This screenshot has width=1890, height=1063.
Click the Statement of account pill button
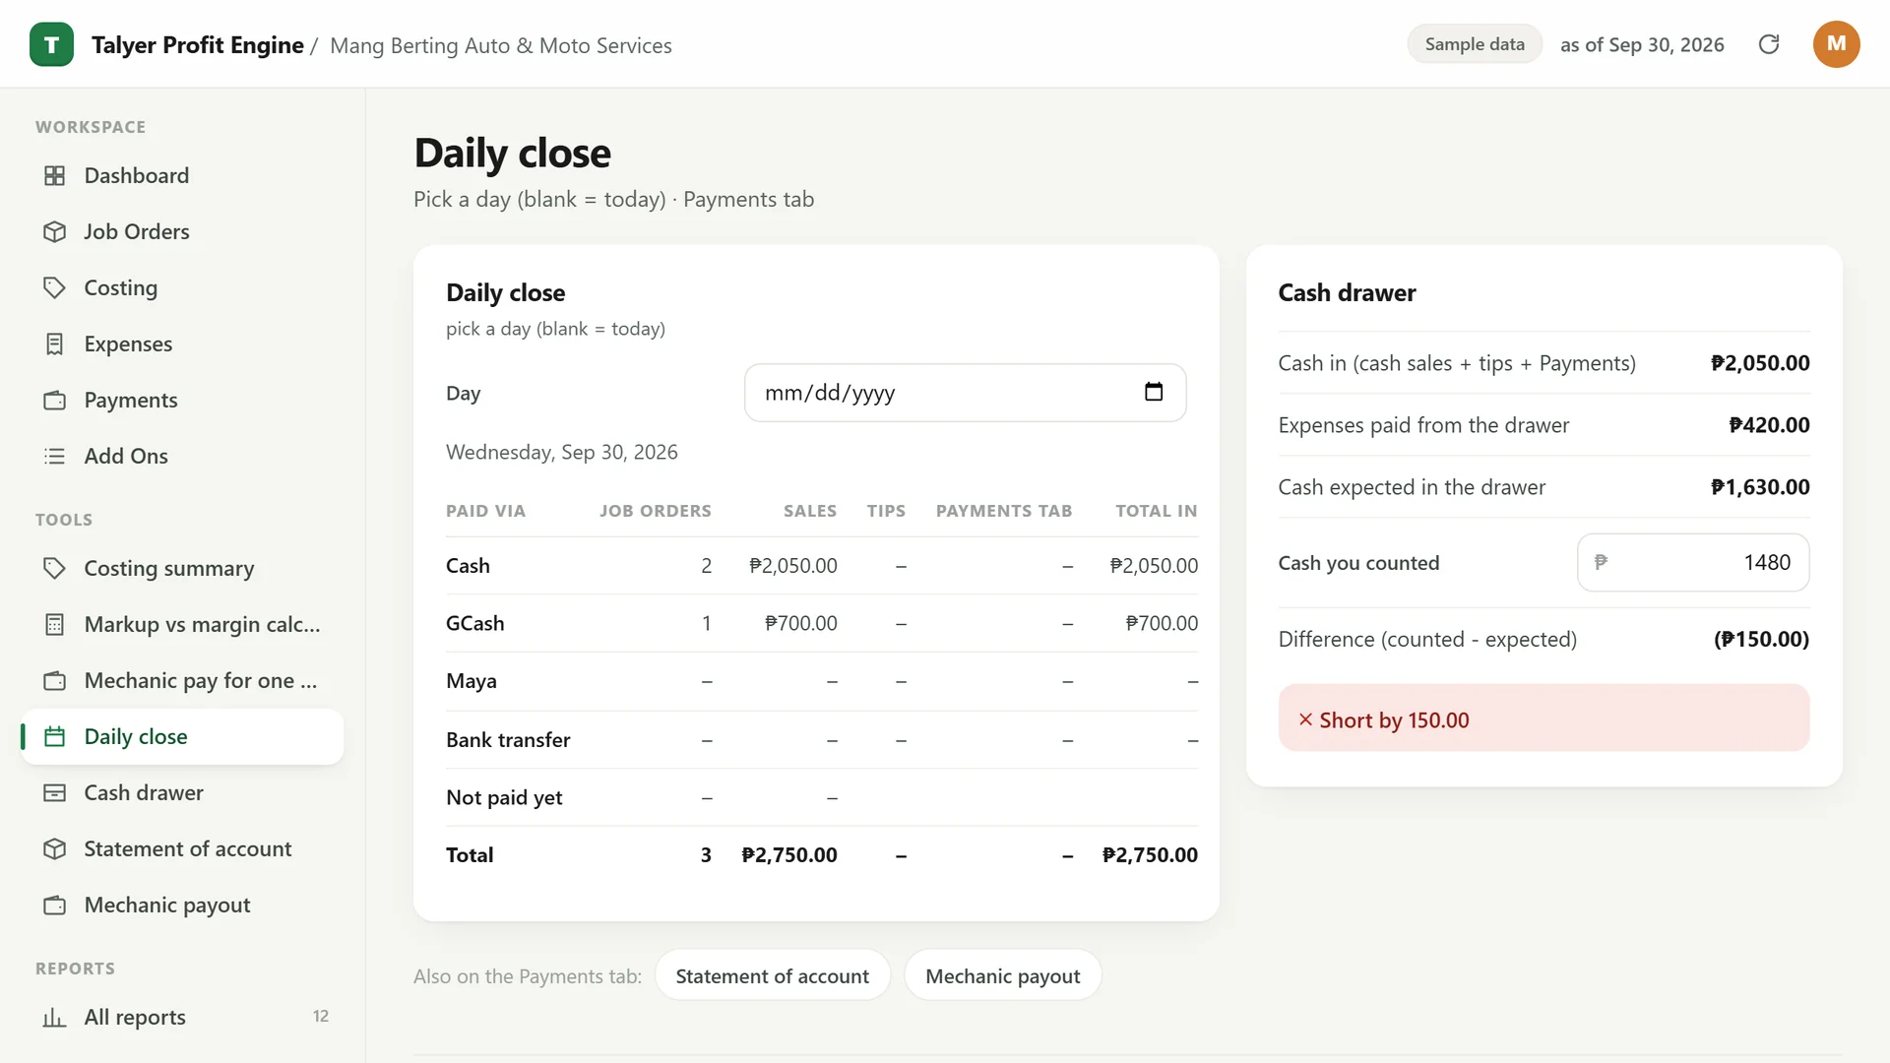(773, 975)
